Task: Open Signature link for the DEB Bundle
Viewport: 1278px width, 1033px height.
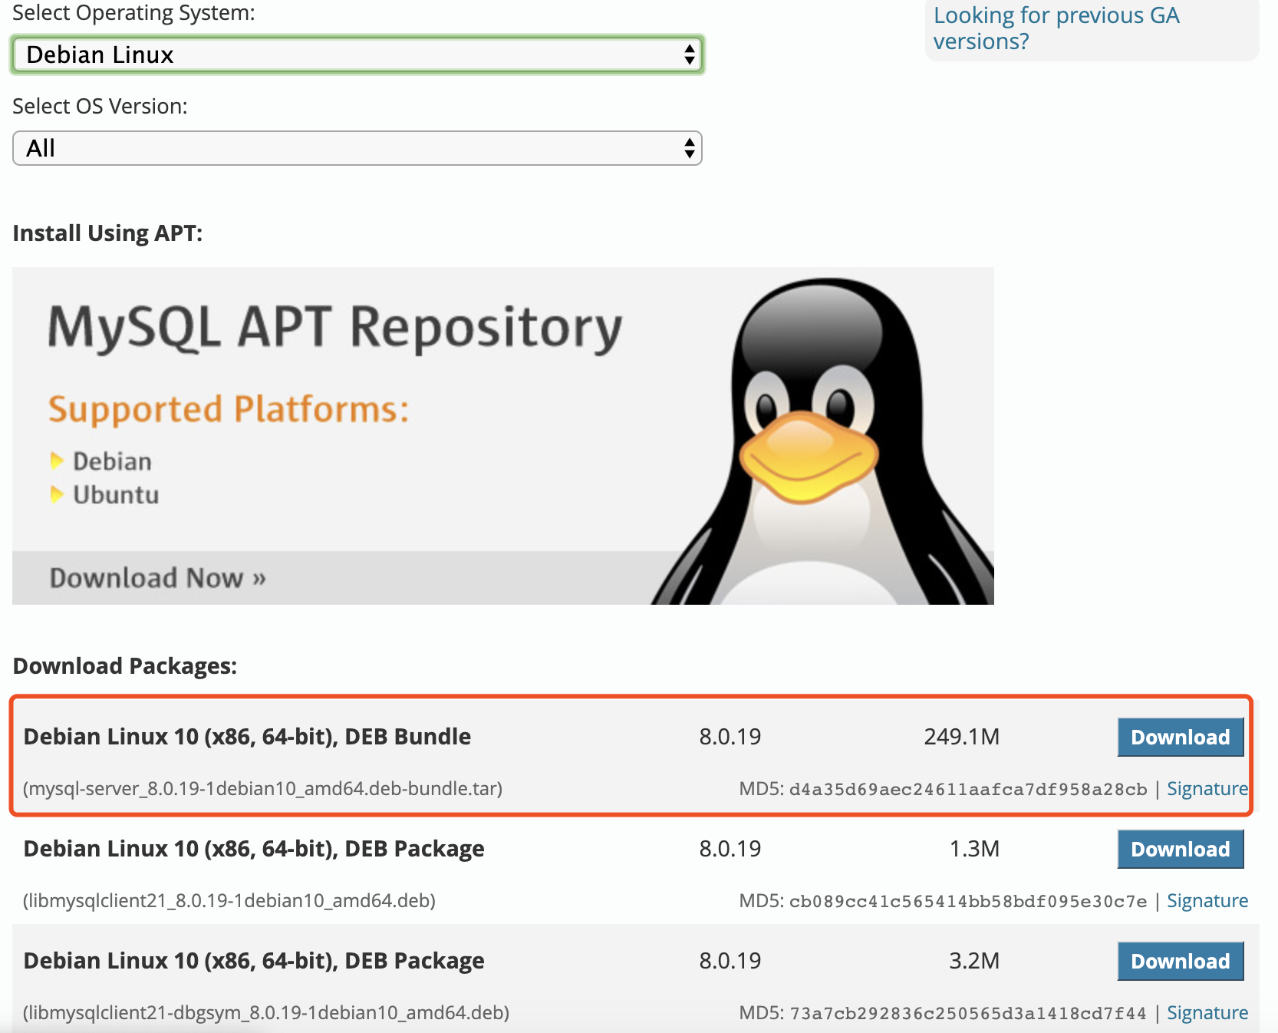Action: 1207,789
